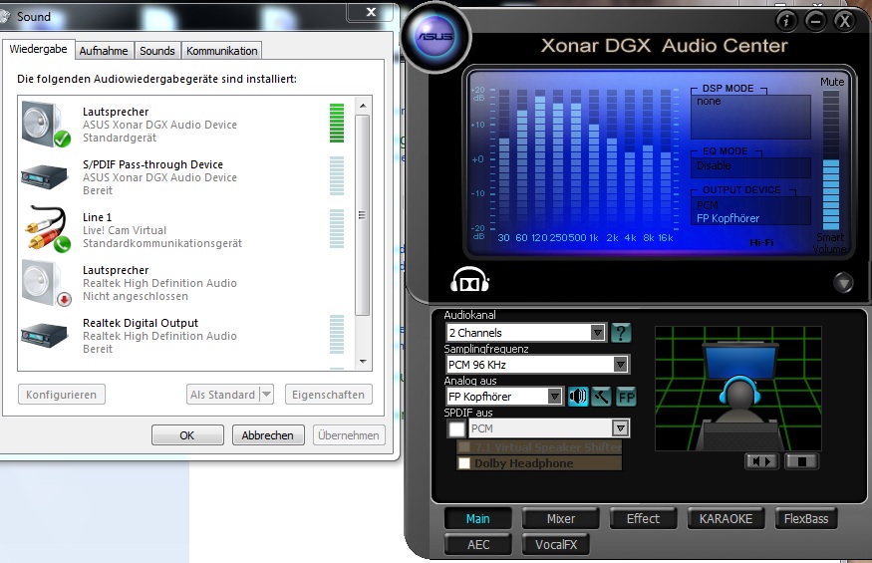872x563 pixels.
Task: Click the Konfigurieren button
Action: pos(61,395)
